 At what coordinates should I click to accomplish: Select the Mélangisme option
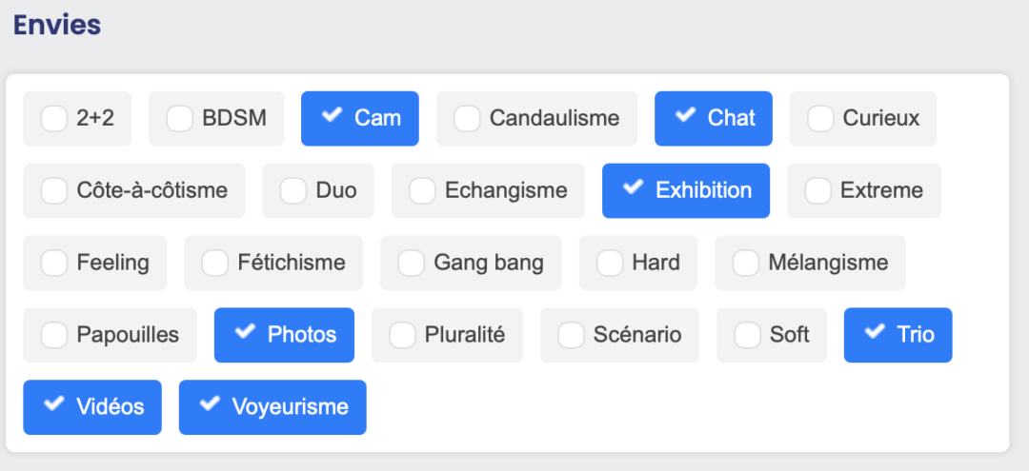(746, 264)
